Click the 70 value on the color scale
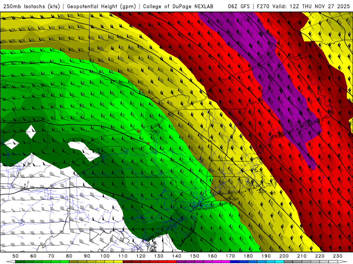The image size is (353, 264). [x=51, y=256]
